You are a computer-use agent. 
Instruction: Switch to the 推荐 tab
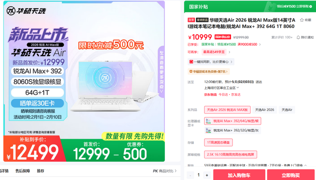(x=41, y=171)
